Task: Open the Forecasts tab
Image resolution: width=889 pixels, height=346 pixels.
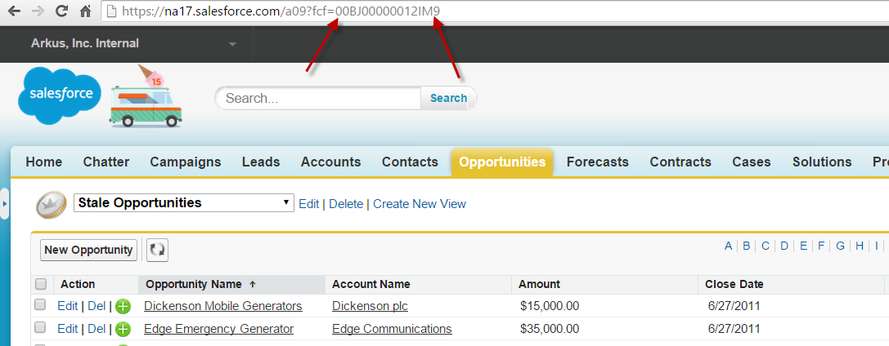Action: click(x=597, y=162)
